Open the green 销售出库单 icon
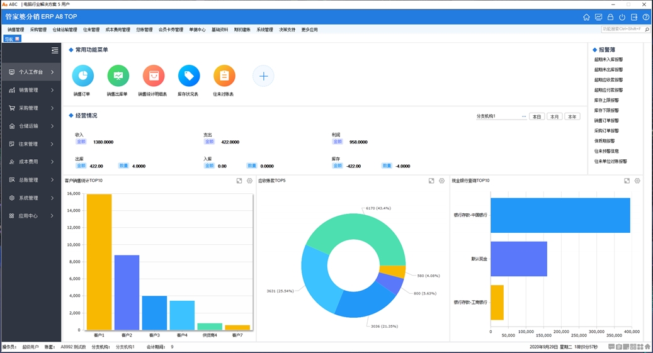Image resolution: width=653 pixels, height=353 pixels. tap(118, 76)
